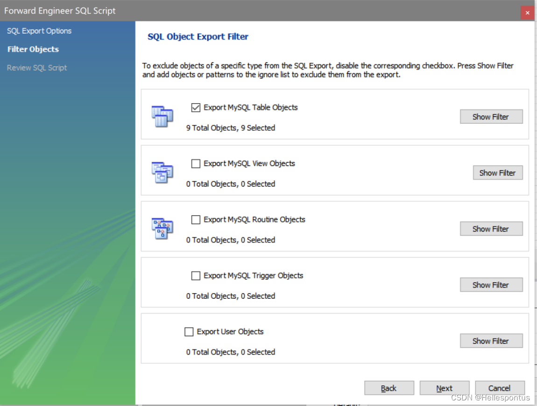Uncheck Export MySQL Table Objects checkbox

pos(196,107)
